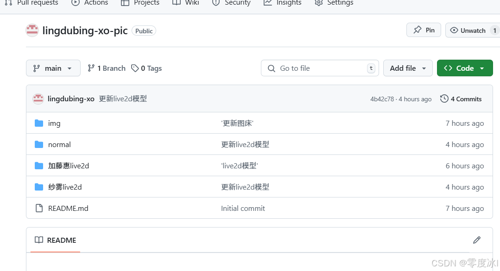Click the 纱雾live2d folder icon
The image size is (500, 271).
(39, 187)
